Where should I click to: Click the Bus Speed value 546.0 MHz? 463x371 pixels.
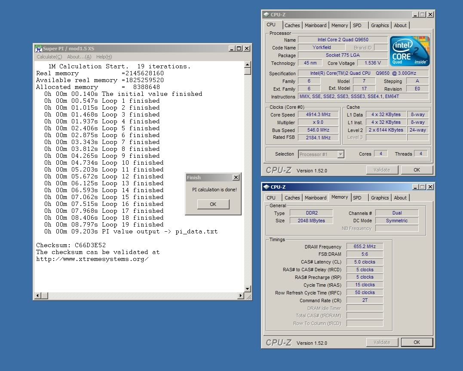point(318,130)
